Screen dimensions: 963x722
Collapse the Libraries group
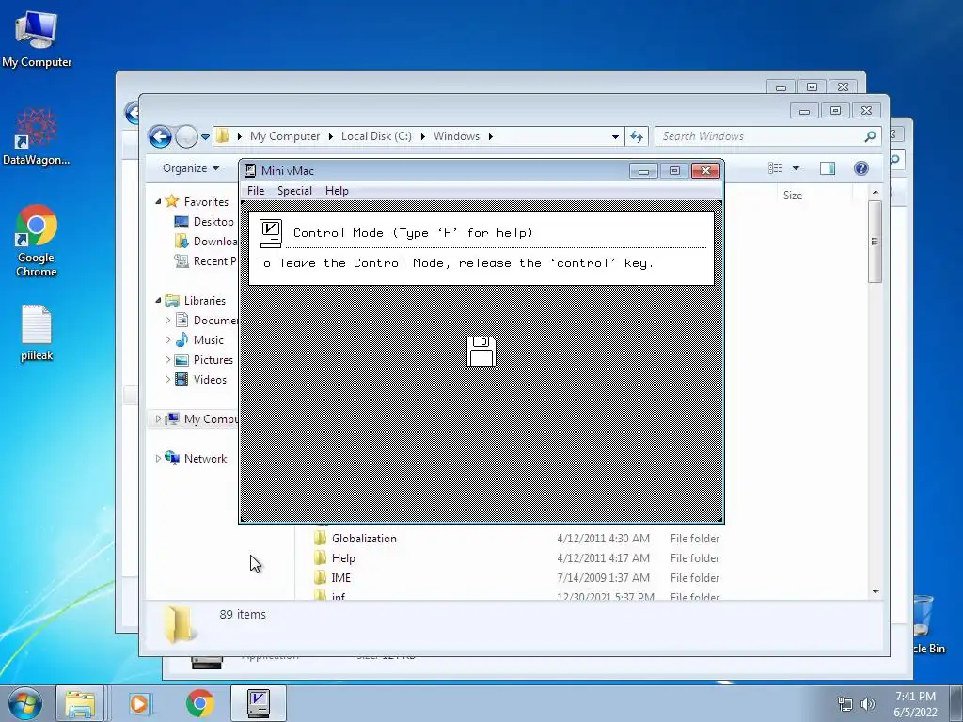coord(158,300)
